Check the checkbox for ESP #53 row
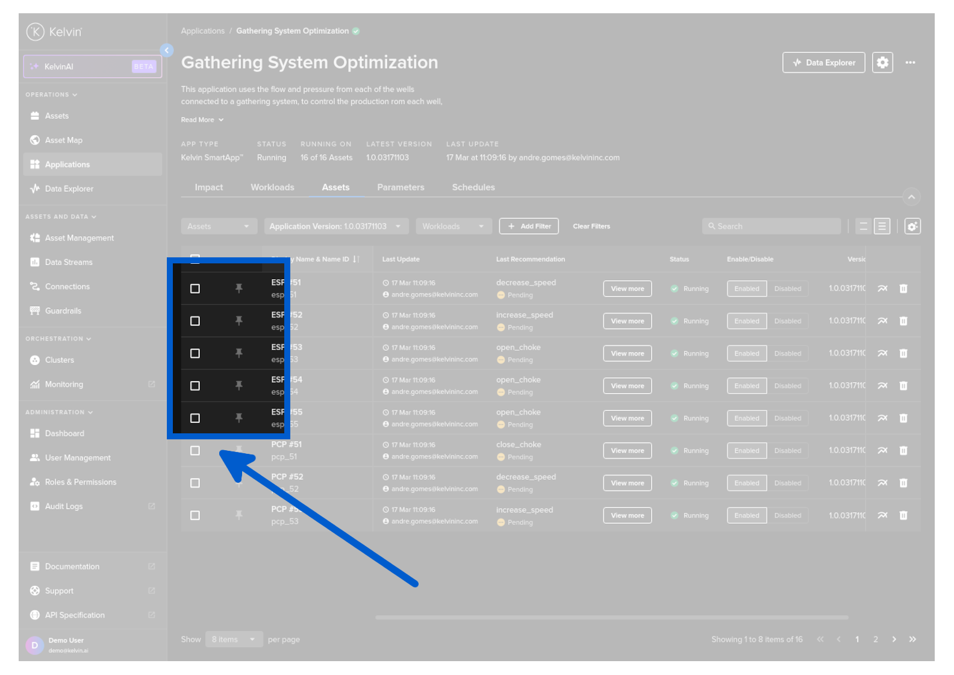The image size is (954, 675). tap(195, 354)
